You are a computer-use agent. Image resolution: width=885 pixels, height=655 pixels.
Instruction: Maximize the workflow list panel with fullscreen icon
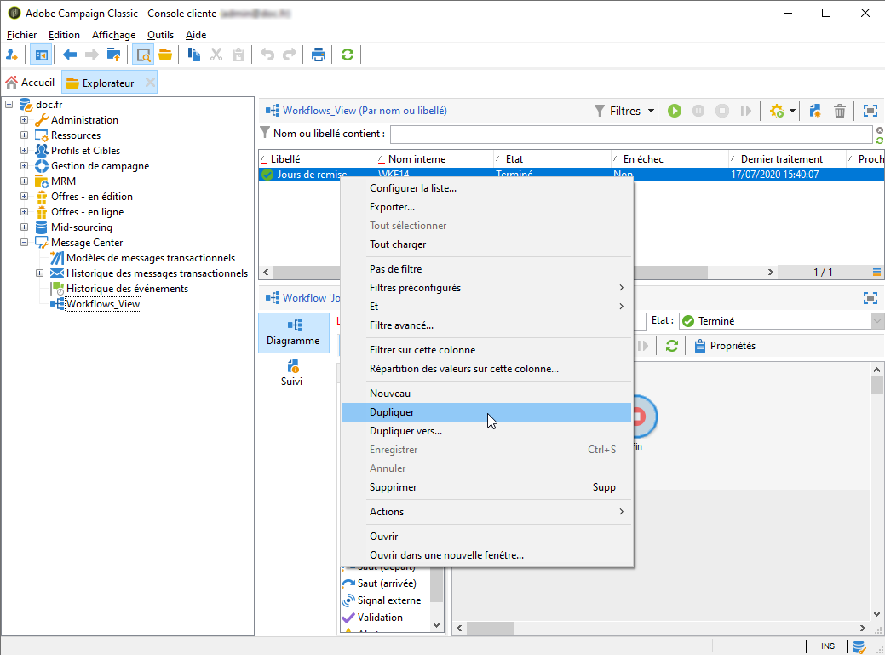coord(870,111)
